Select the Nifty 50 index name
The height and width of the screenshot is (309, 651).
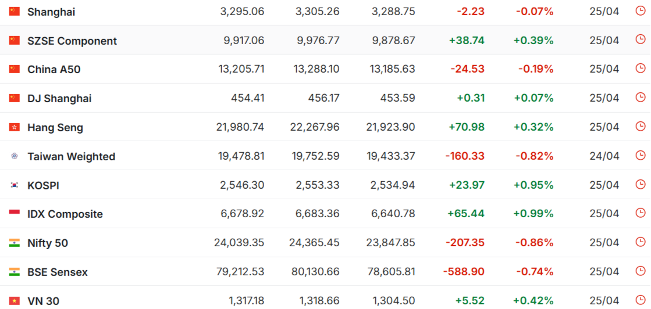pos(48,243)
